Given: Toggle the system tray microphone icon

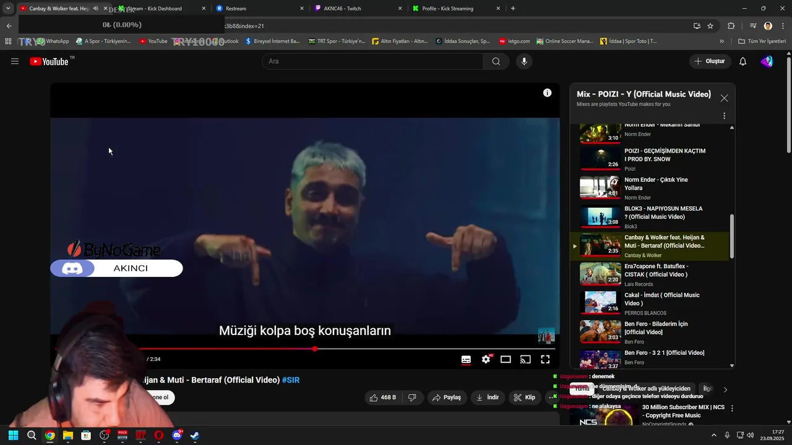Looking at the screenshot, I should (727, 435).
